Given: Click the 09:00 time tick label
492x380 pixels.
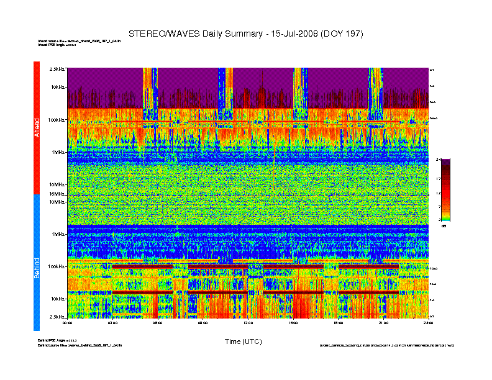Looking at the screenshot, I should pyautogui.click(x=203, y=323).
